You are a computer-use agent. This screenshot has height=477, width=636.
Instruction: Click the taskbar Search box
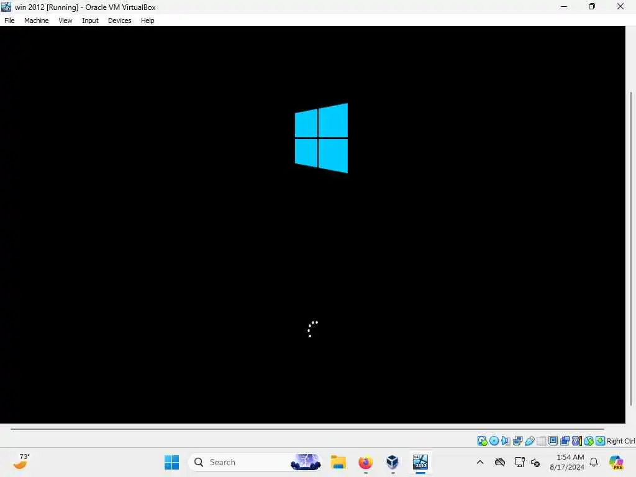pyautogui.click(x=255, y=462)
